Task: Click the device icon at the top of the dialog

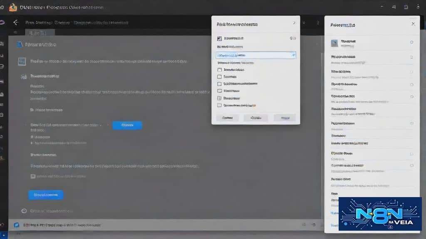Action: click(x=219, y=38)
